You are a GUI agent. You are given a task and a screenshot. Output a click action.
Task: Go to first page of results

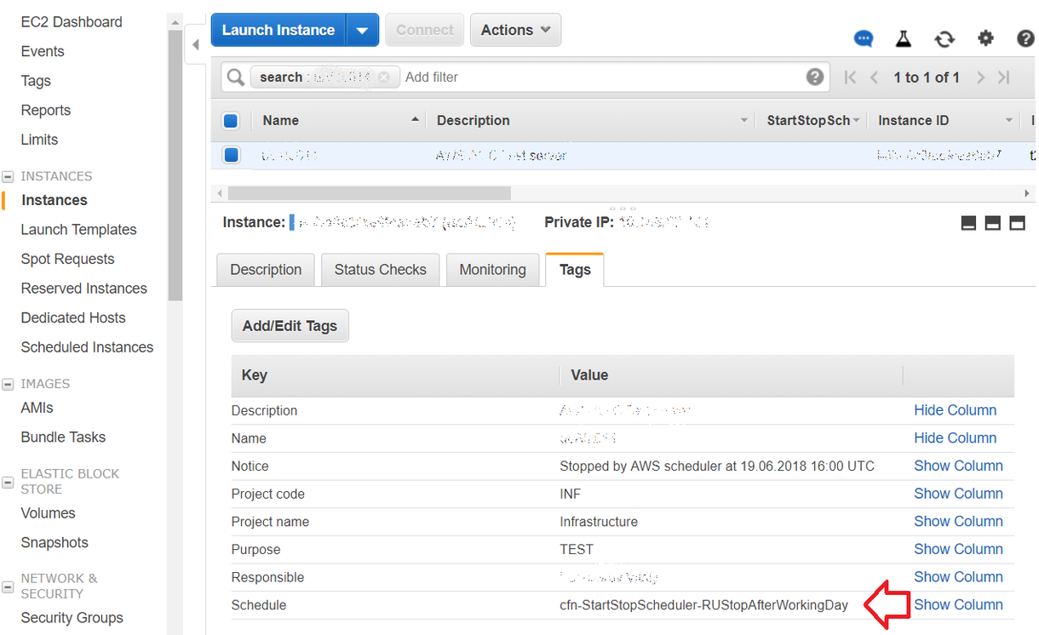pos(850,77)
